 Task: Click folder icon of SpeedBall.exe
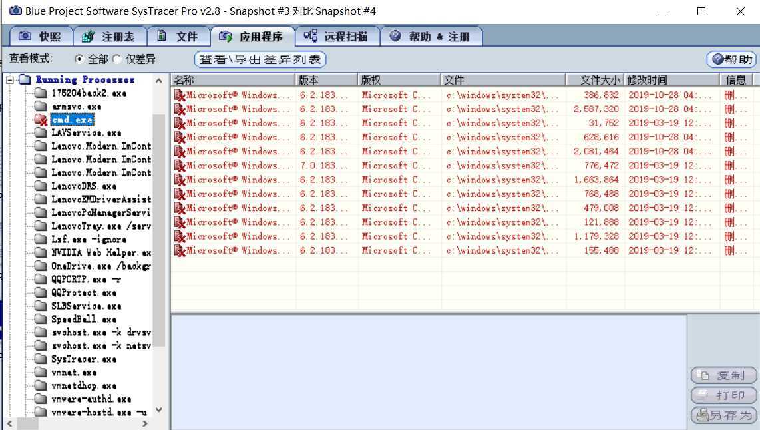click(41, 319)
